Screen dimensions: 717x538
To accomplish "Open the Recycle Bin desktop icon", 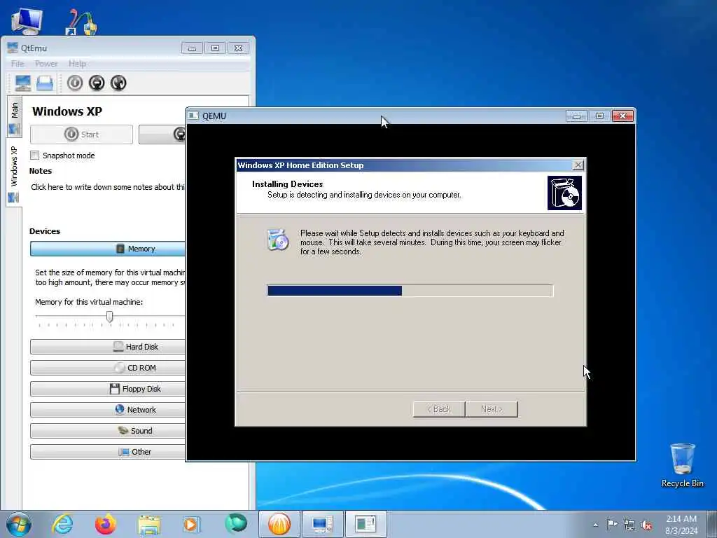I will pos(682,465).
